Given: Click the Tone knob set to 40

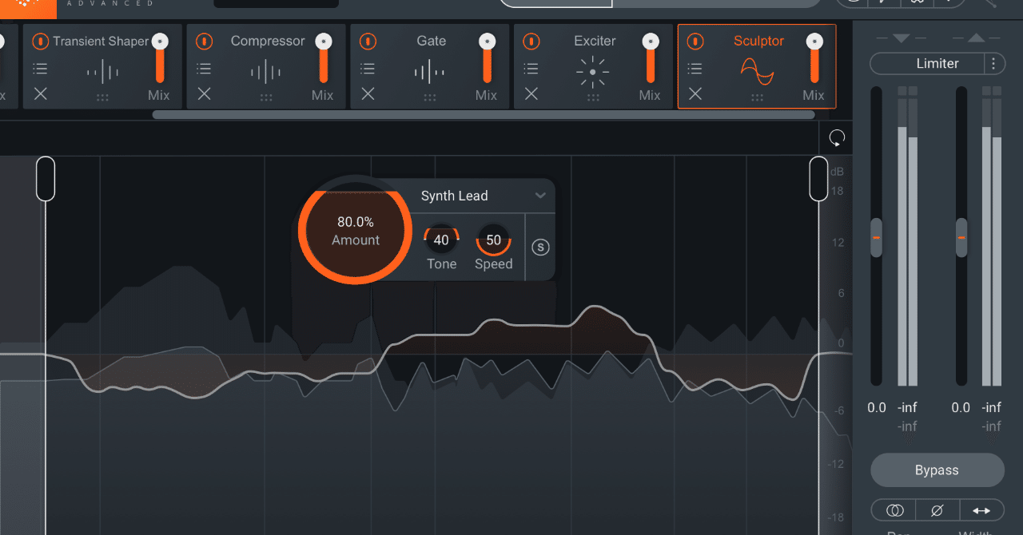Looking at the screenshot, I should [x=441, y=240].
